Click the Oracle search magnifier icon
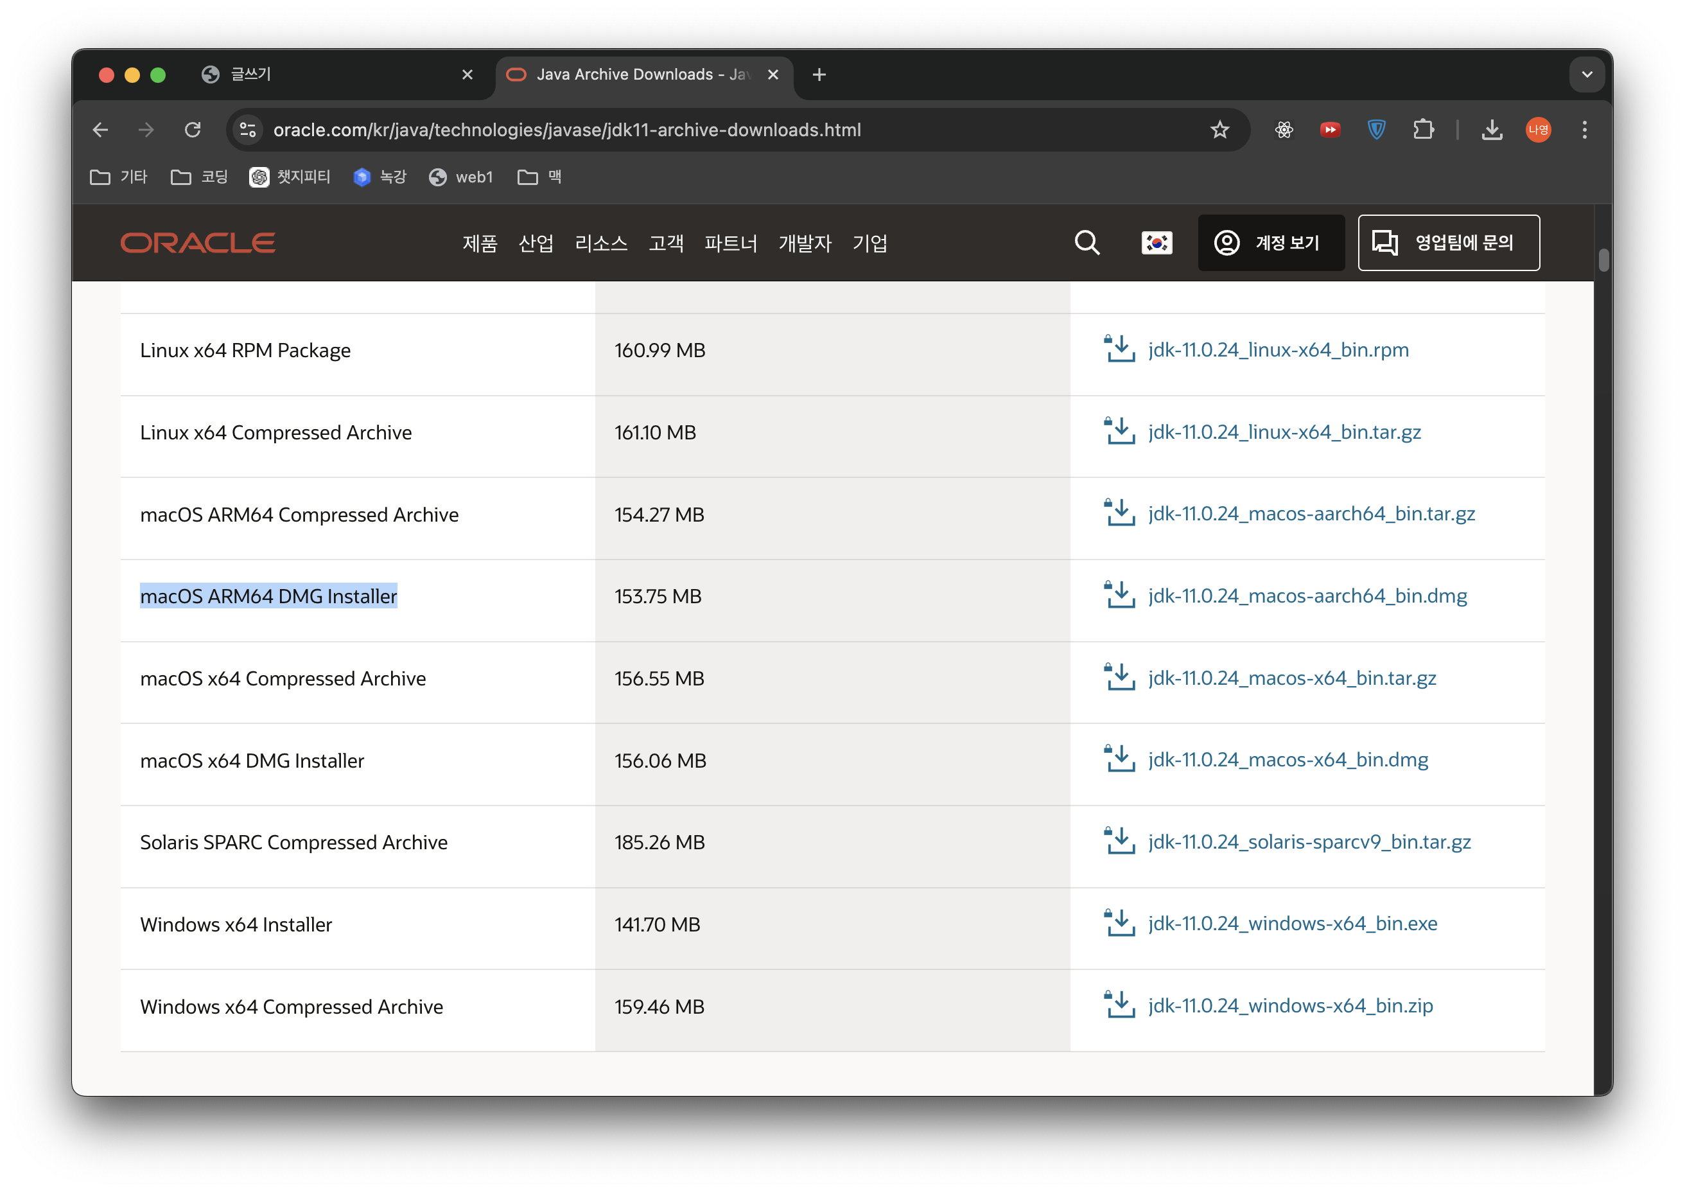This screenshot has height=1191, width=1685. [1086, 242]
